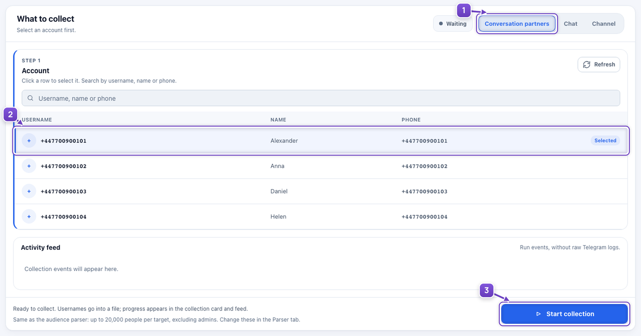Click the "Collection events will appear here." text

(x=71, y=269)
